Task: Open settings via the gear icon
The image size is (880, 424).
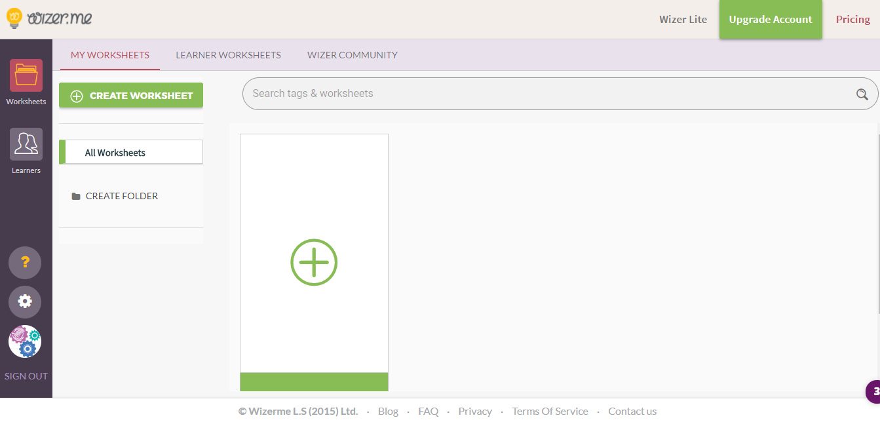Action: [x=25, y=301]
